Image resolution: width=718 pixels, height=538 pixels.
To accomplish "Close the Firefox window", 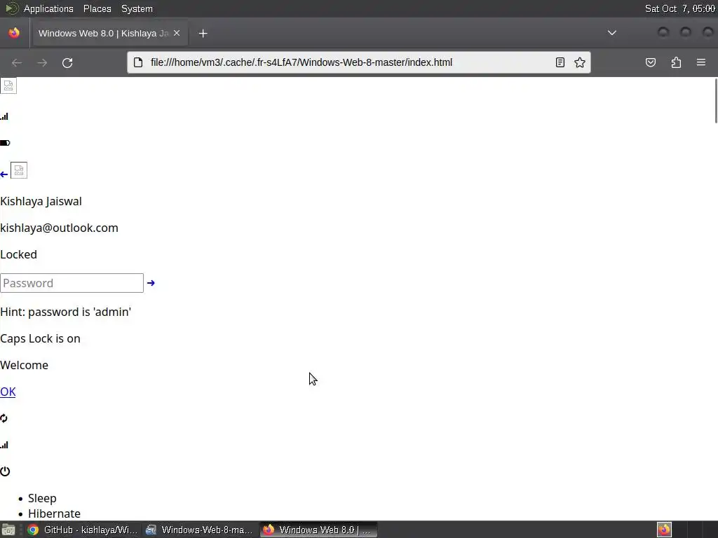I will (708, 32).
